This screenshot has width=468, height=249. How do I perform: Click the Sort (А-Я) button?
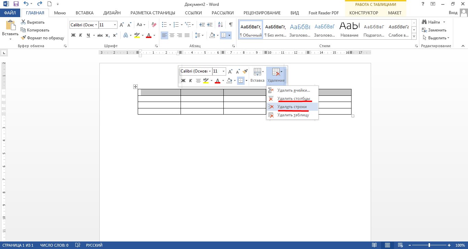pos(220,25)
